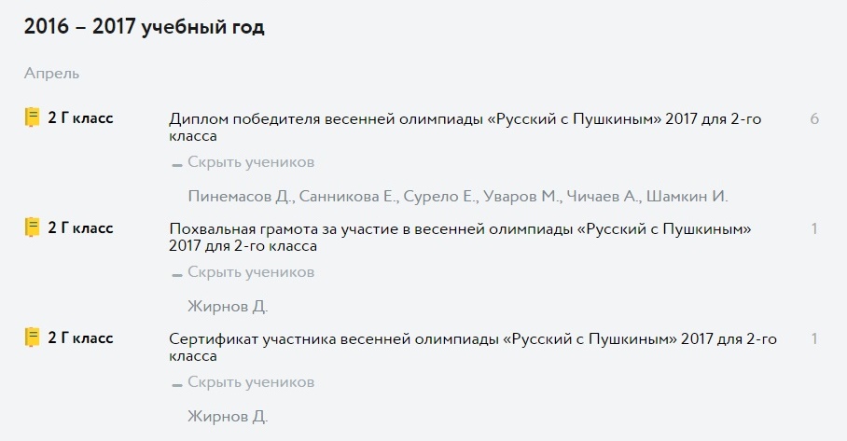Select student Санникова Е.
847x441 pixels.
pyautogui.click(x=349, y=197)
